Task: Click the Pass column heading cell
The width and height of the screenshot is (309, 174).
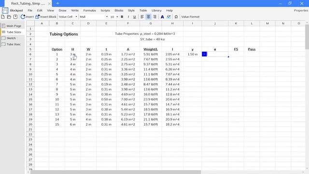Action: (252, 49)
